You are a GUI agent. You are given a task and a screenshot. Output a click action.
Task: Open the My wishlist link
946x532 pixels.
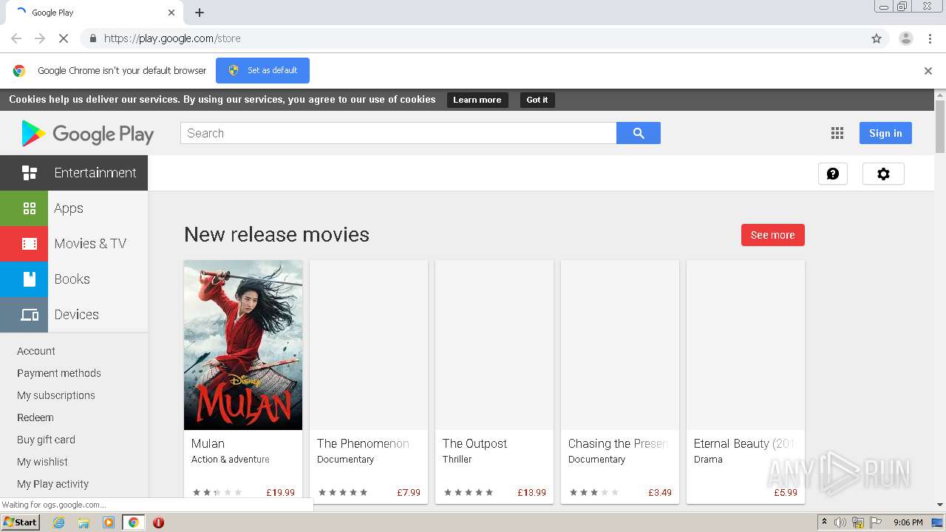coord(42,462)
